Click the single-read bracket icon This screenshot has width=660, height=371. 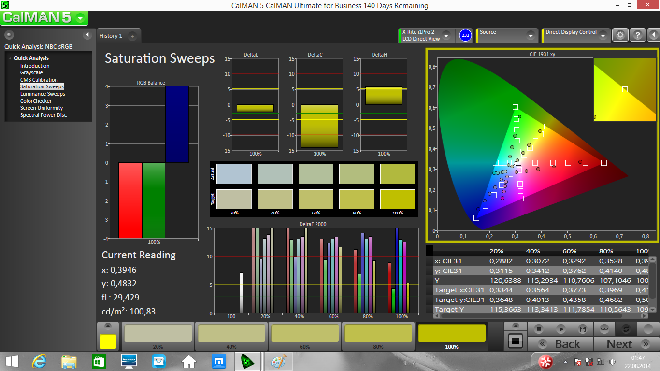[582, 329]
